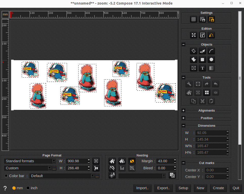The image size is (244, 194).
Task: Click the Export button
Action: [x=164, y=188]
